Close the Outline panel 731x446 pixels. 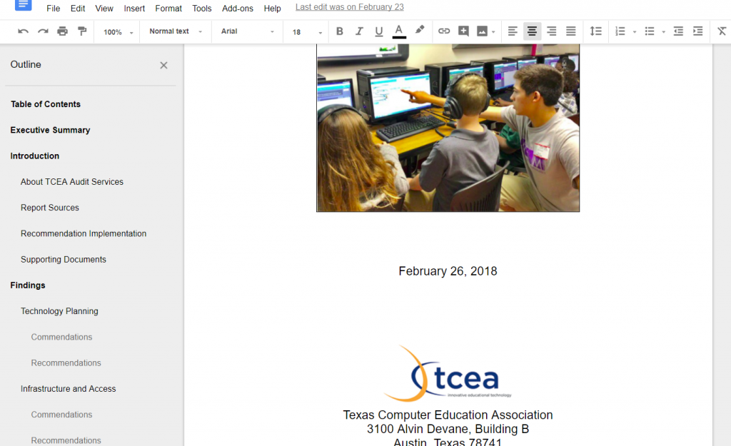163,65
